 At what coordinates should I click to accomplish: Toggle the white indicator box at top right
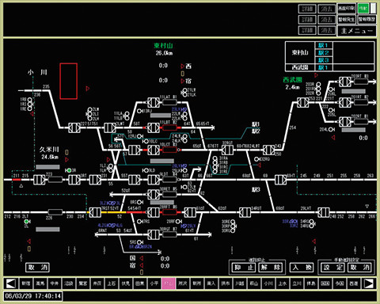coord(373,9)
